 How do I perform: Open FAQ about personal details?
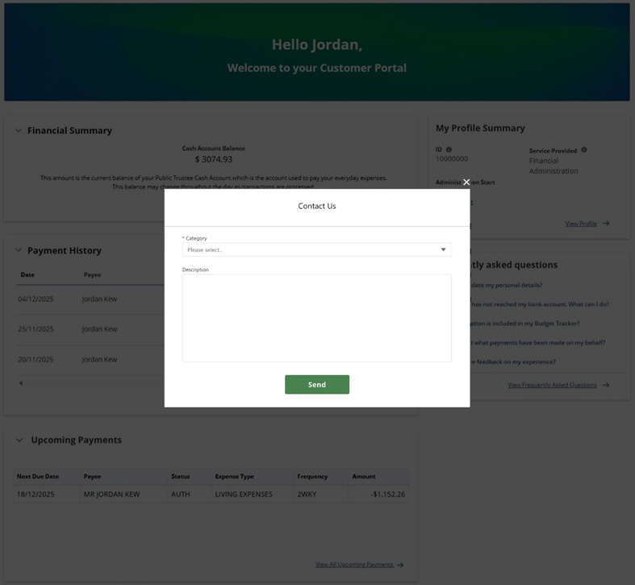[x=506, y=285]
